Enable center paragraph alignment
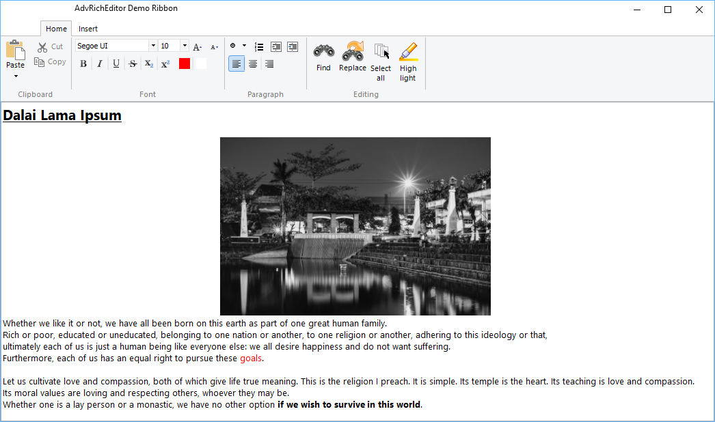 (253, 64)
